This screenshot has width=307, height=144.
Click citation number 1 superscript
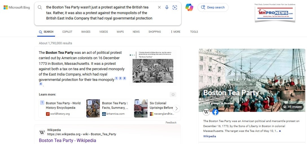(116, 78)
